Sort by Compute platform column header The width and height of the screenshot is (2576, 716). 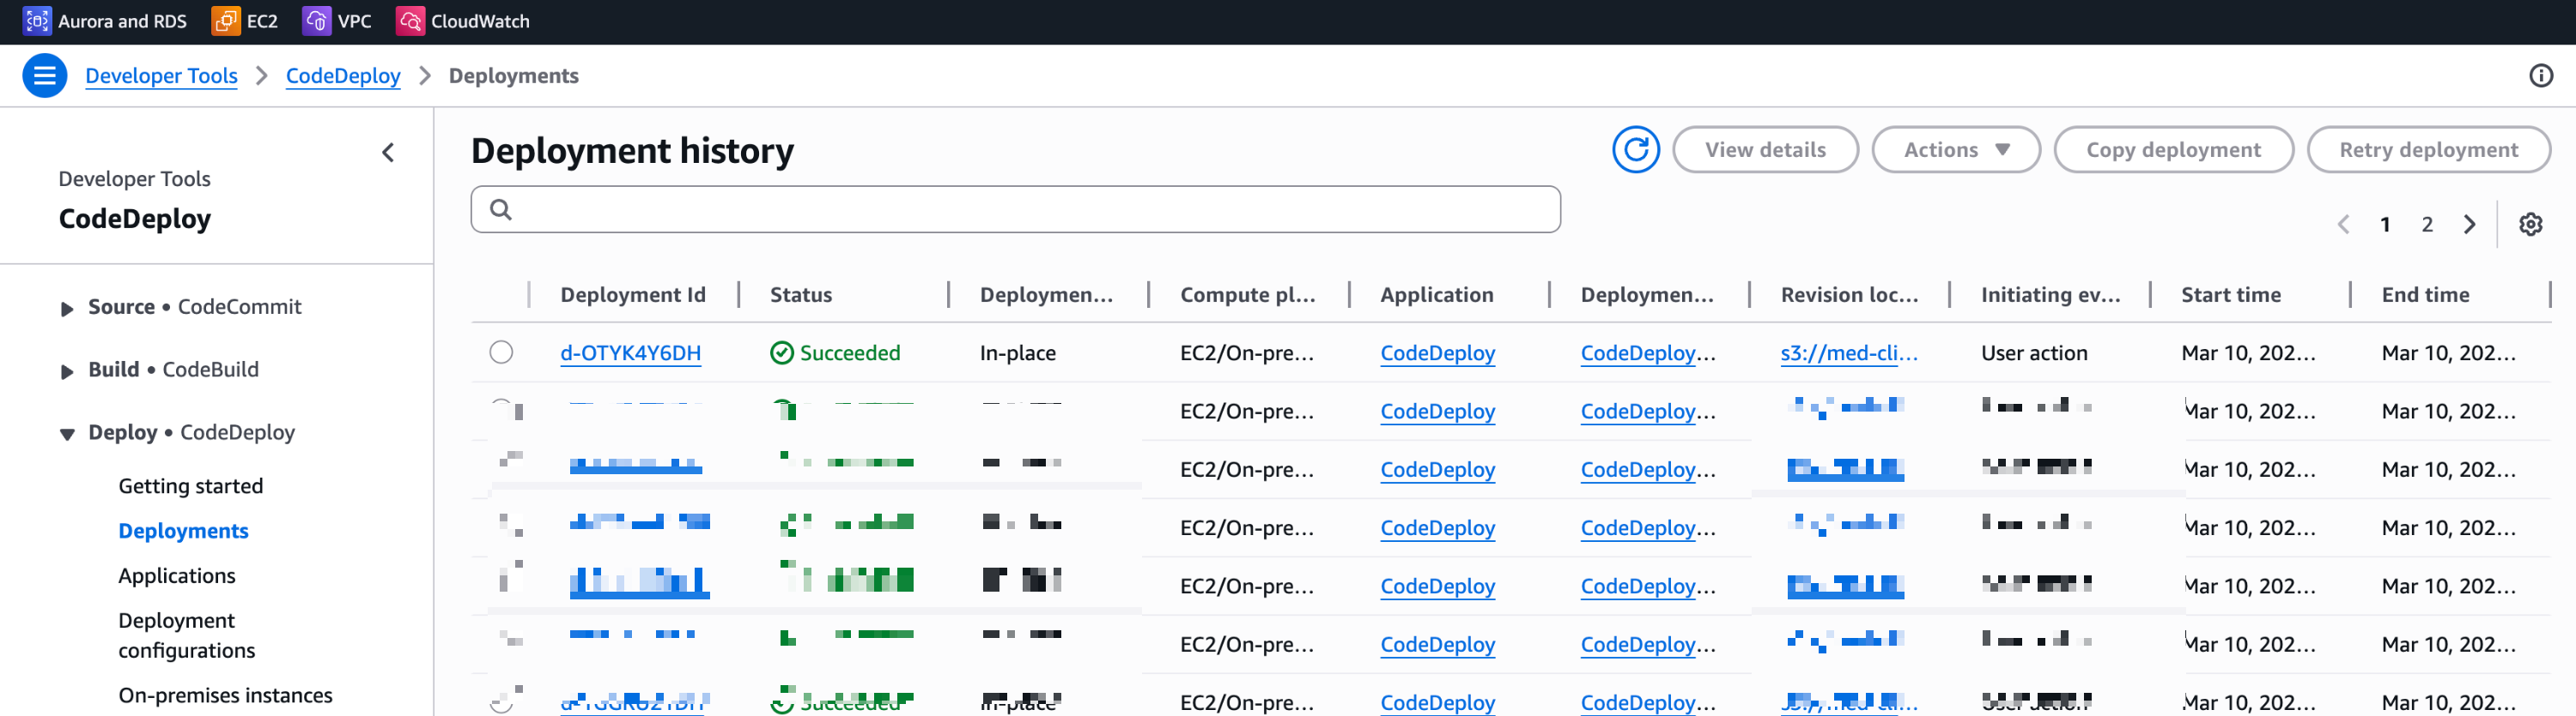[1247, 295]
